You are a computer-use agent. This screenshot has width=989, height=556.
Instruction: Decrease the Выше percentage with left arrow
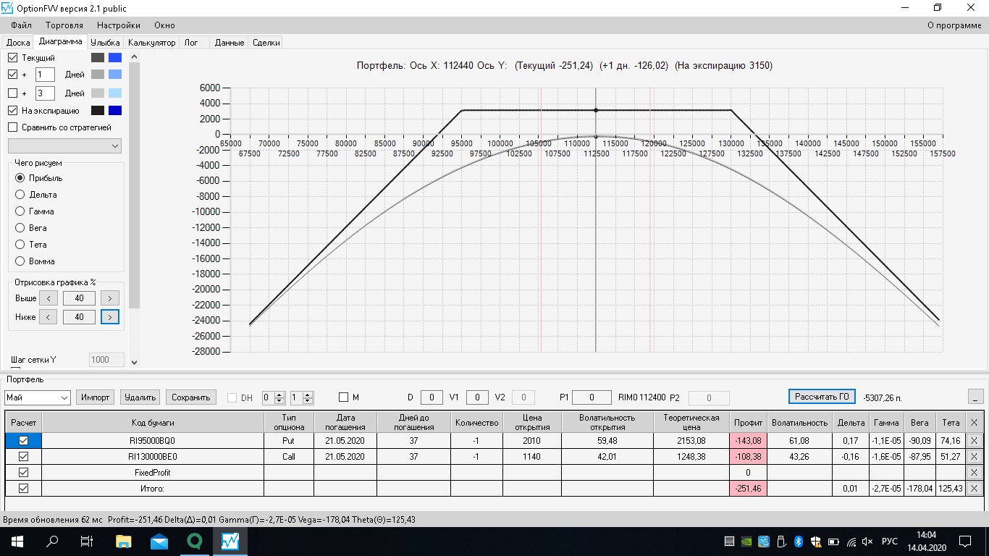pos(48,298)
